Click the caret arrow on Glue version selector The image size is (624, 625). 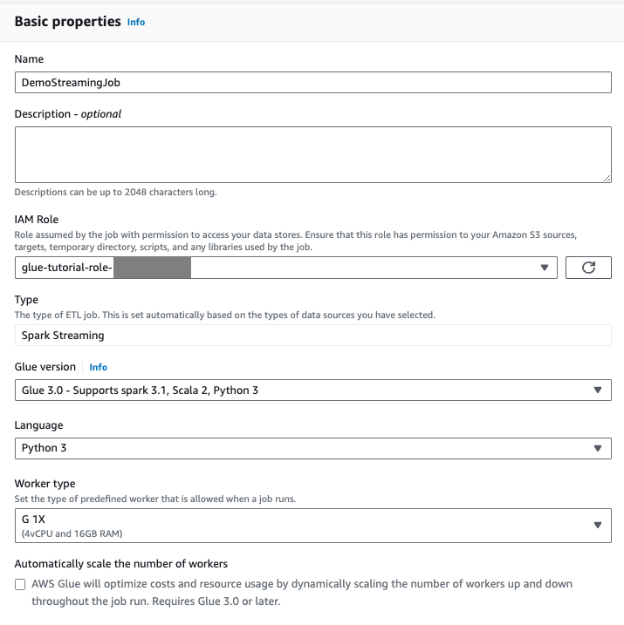598,391
